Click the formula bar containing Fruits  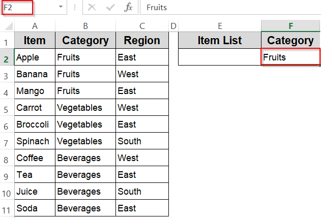coord(229,8)
